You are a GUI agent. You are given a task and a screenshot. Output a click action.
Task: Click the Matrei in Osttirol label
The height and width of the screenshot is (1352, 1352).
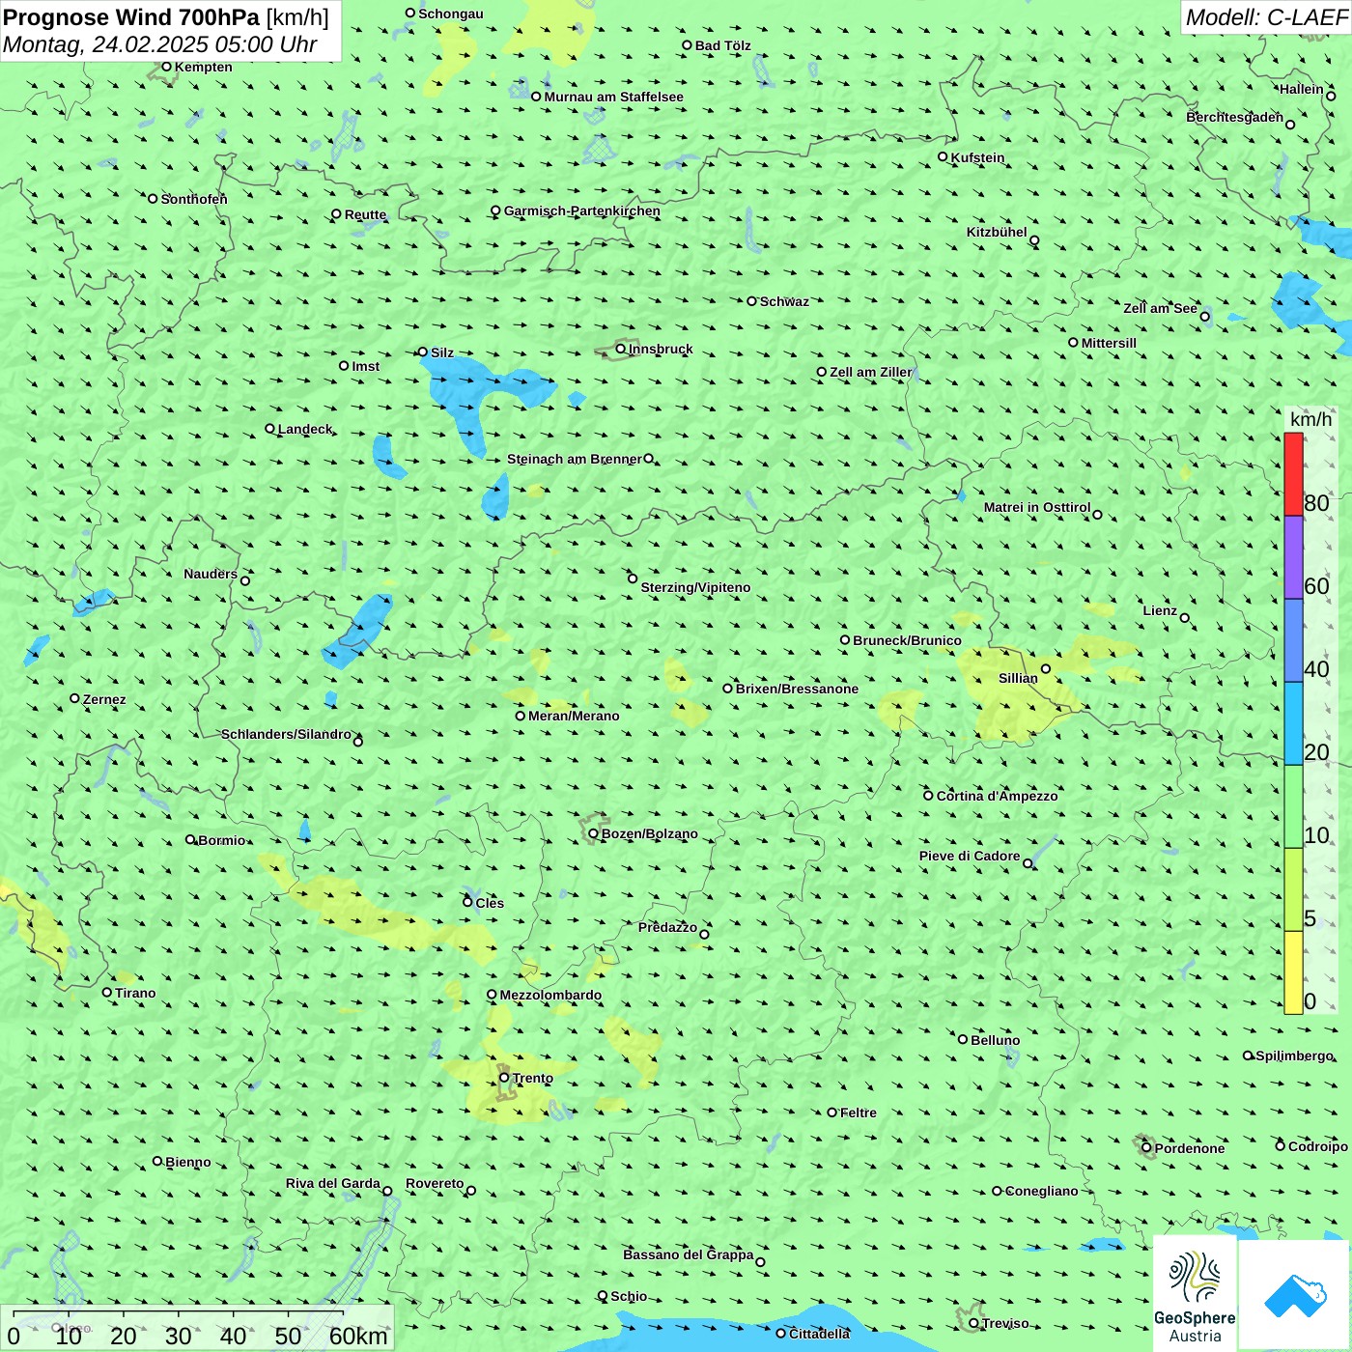[x=1037, y=507]
